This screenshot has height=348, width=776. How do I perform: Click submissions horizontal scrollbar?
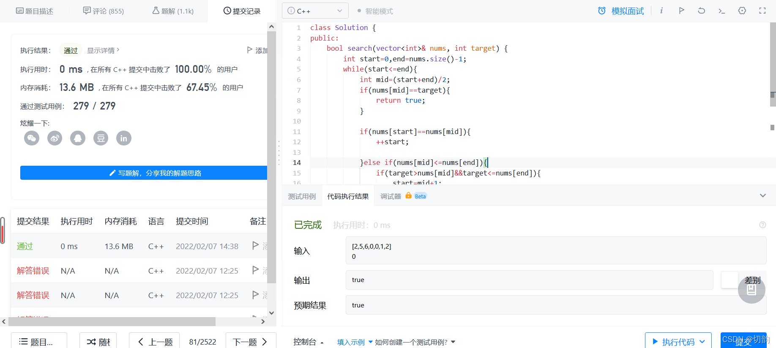(x=112, y=321)
